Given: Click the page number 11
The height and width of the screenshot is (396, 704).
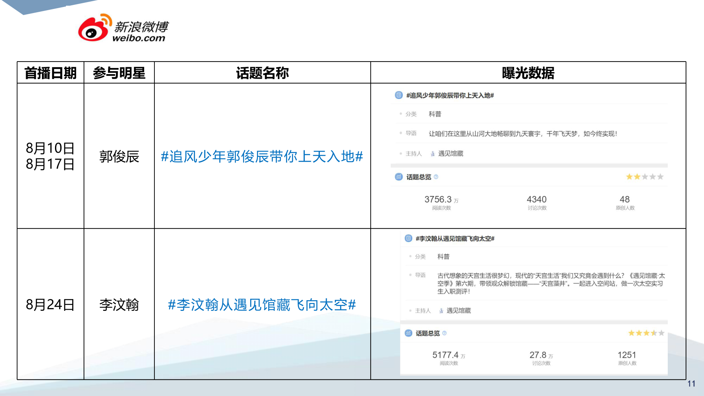Looking at the screenshot, I should (x=691, y=384).
